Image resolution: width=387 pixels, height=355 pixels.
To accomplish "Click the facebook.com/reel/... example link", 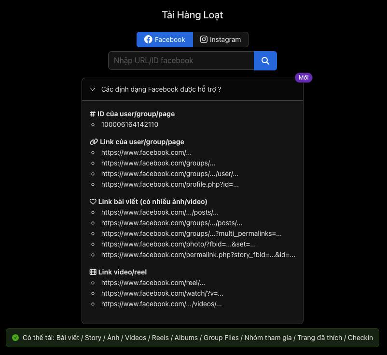I will [x=153, y=283].
